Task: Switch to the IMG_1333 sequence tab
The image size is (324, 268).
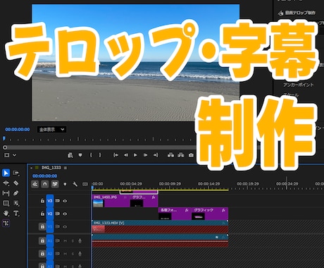Action: (51, 168)
